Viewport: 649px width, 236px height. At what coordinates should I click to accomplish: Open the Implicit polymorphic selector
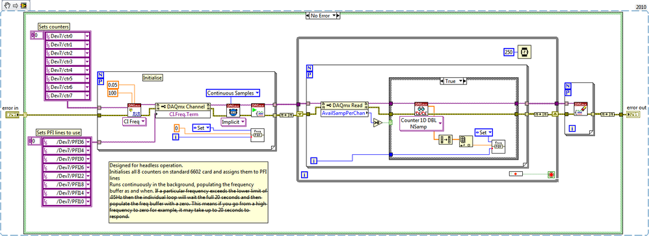click(x=233, y=122)
